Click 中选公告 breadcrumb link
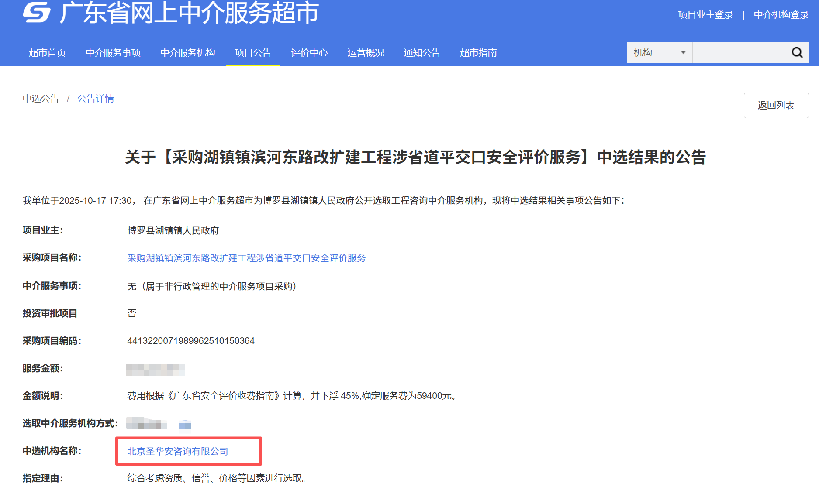 tap(41, 99)
